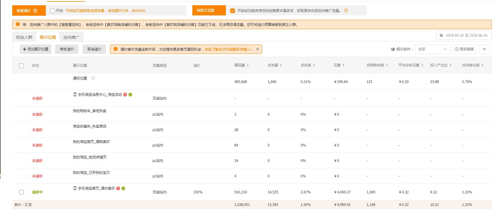Click green check icon on 手机淘宝消息中心_淘宝活动 row
This screenshot has width=495, height=210.
pos(130,95)
